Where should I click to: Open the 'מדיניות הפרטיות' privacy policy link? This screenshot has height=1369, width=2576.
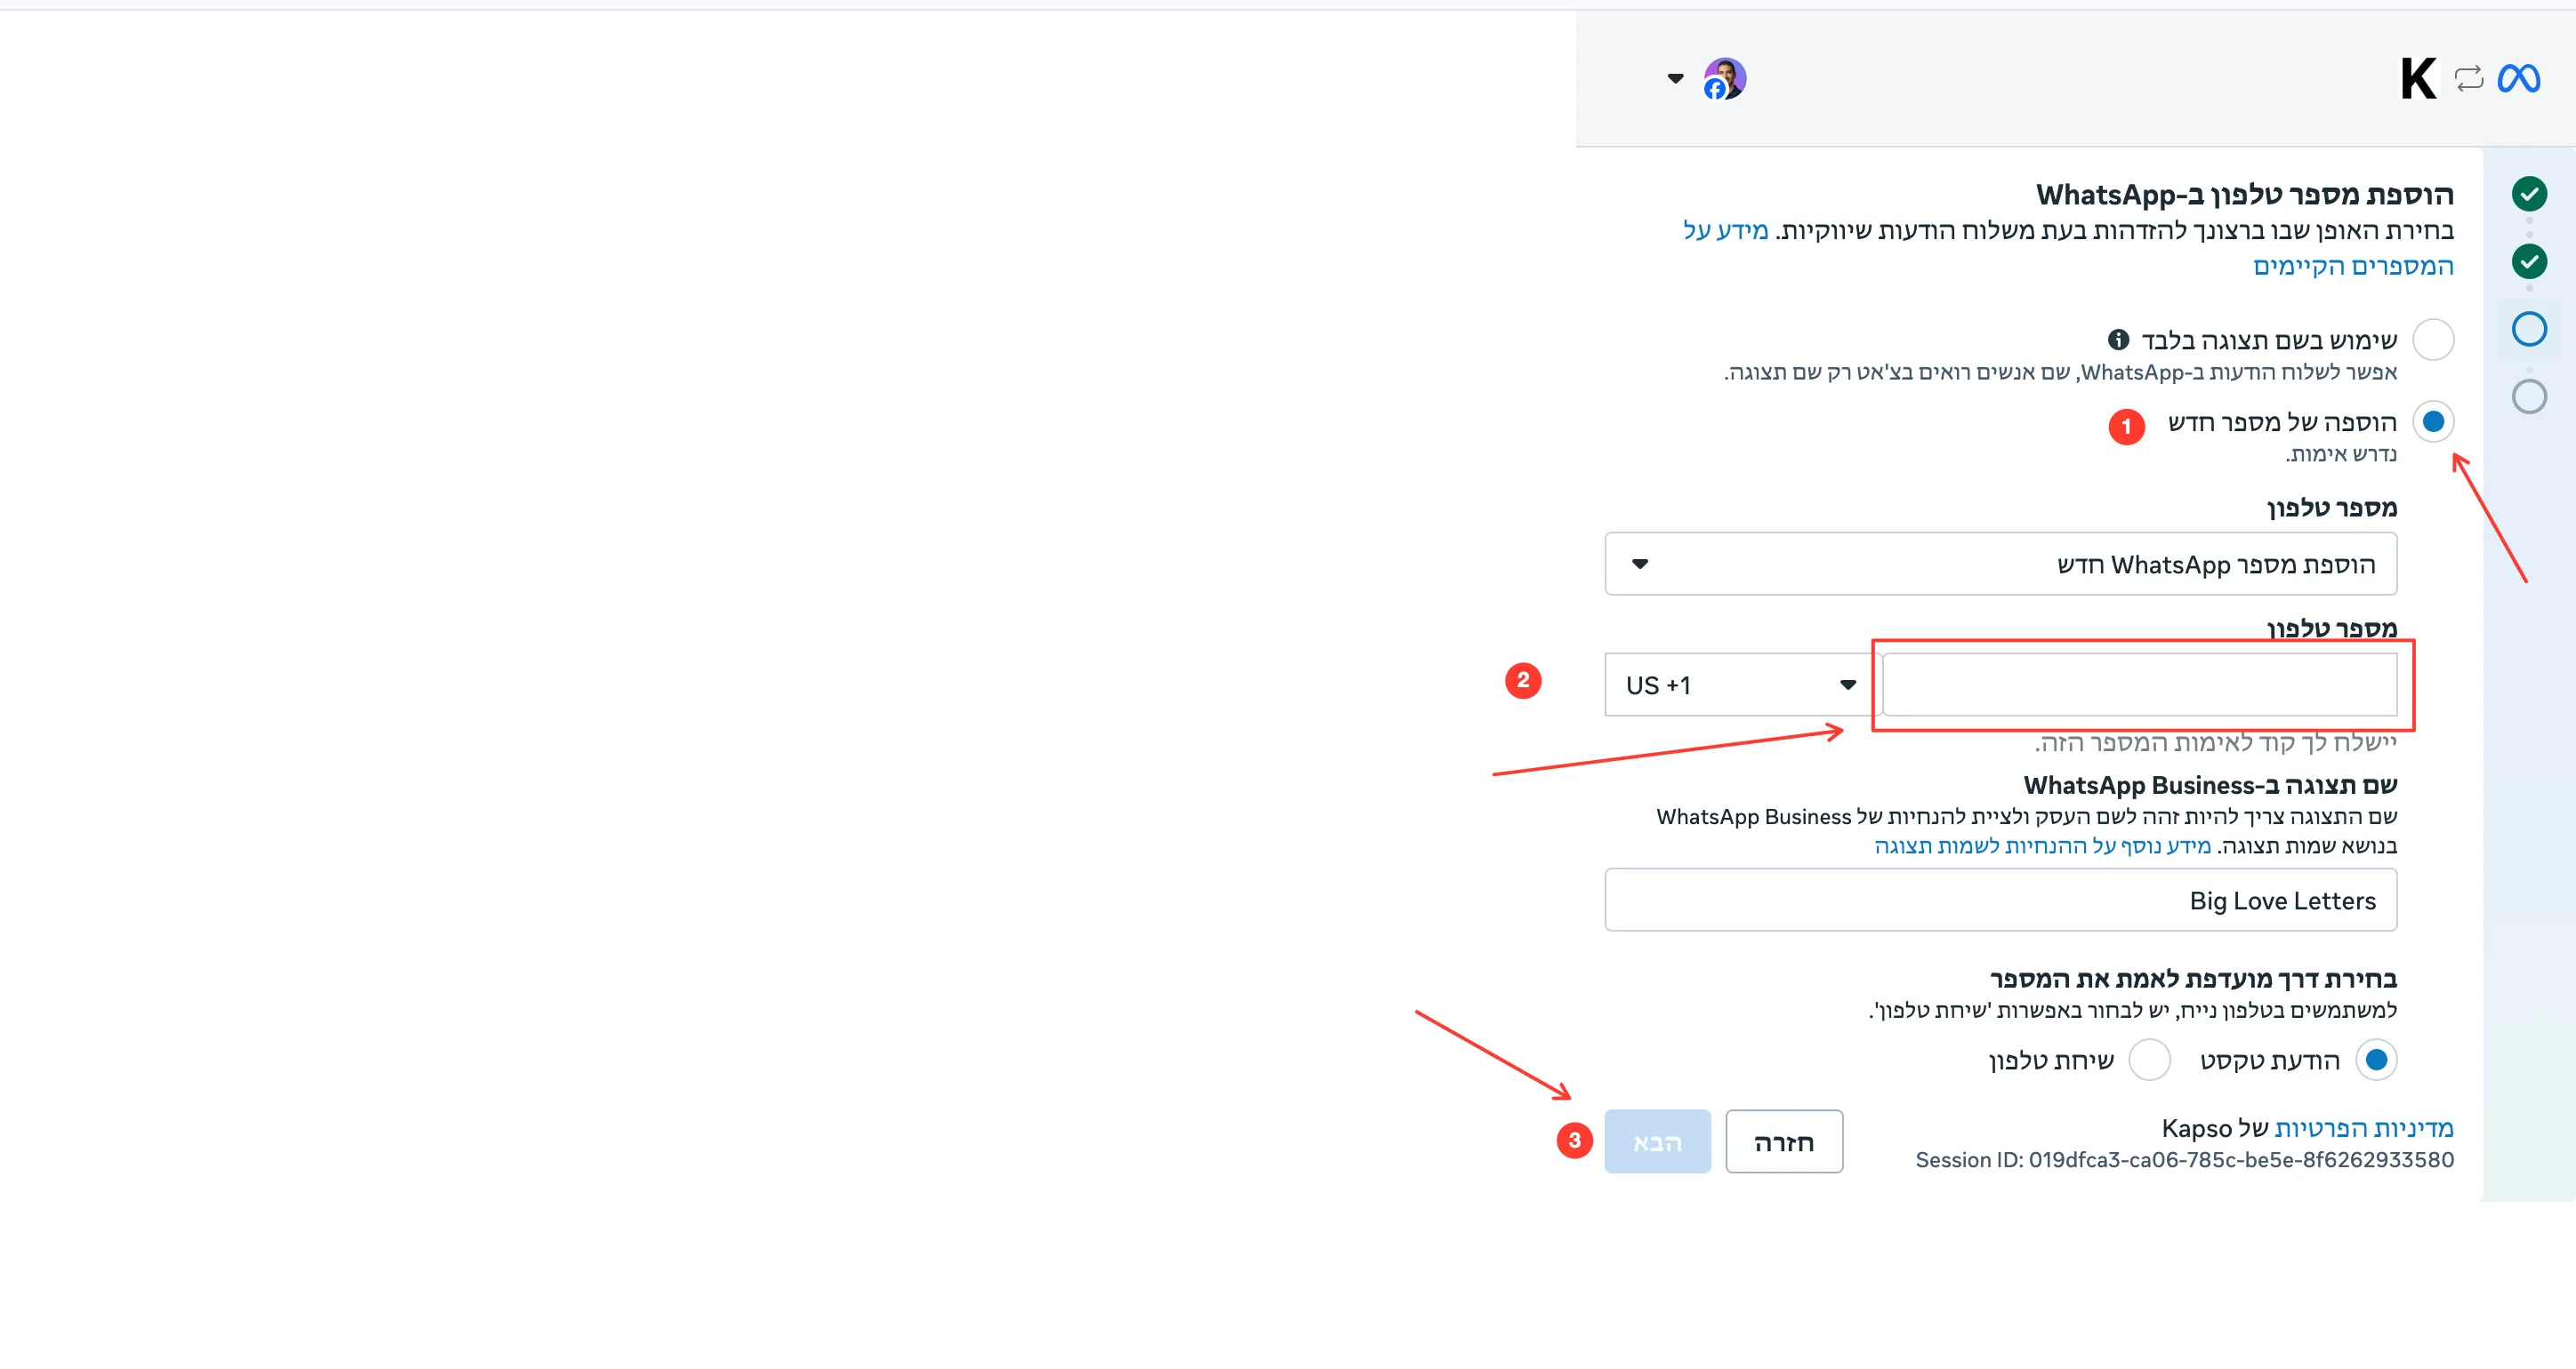[2363, 1127]
